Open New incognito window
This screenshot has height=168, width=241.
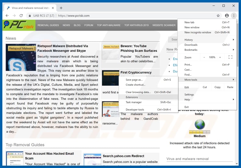[x=198, y=32]
